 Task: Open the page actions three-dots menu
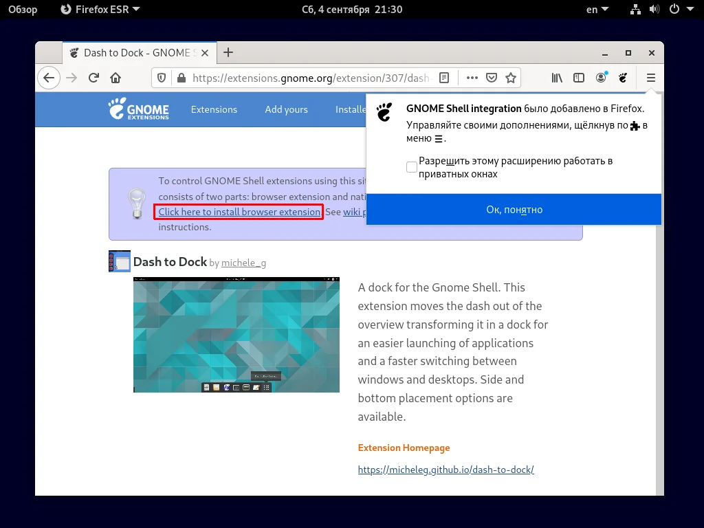coord(472,78)
